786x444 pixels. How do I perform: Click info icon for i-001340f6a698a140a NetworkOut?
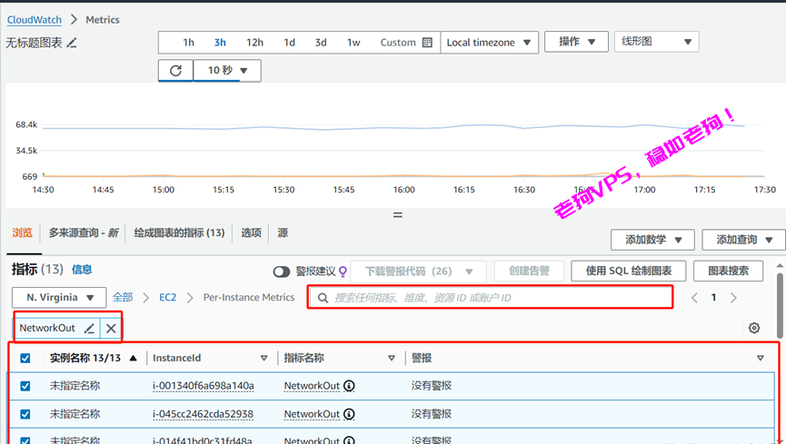pyautogui.click(x=349, y=386)
